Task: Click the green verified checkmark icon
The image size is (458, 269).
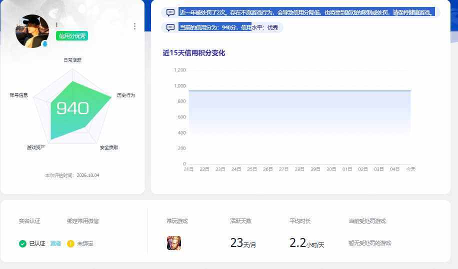Action: 22,243
